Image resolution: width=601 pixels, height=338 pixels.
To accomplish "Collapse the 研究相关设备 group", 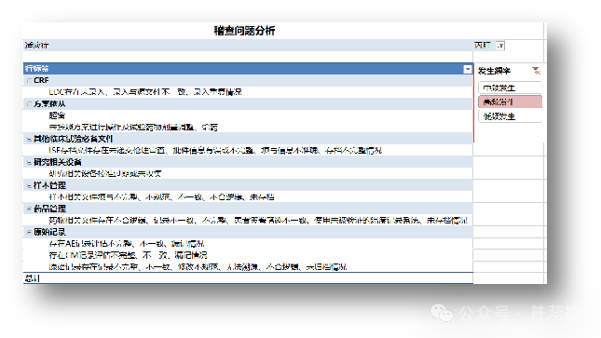I will tap(29, 162).
